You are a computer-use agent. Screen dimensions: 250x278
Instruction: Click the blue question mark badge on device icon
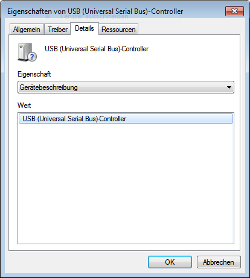pyautogui.click(x=32, y=57)
